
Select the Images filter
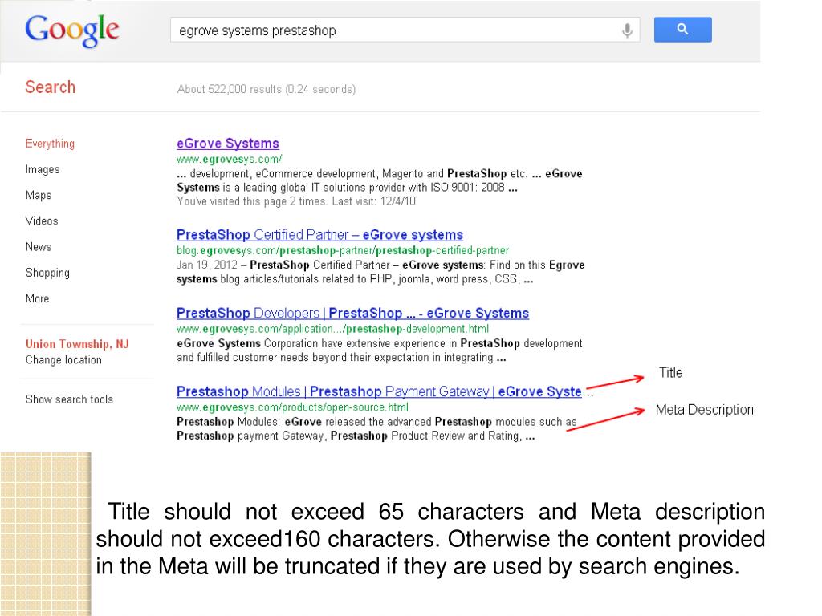point(43,169)
